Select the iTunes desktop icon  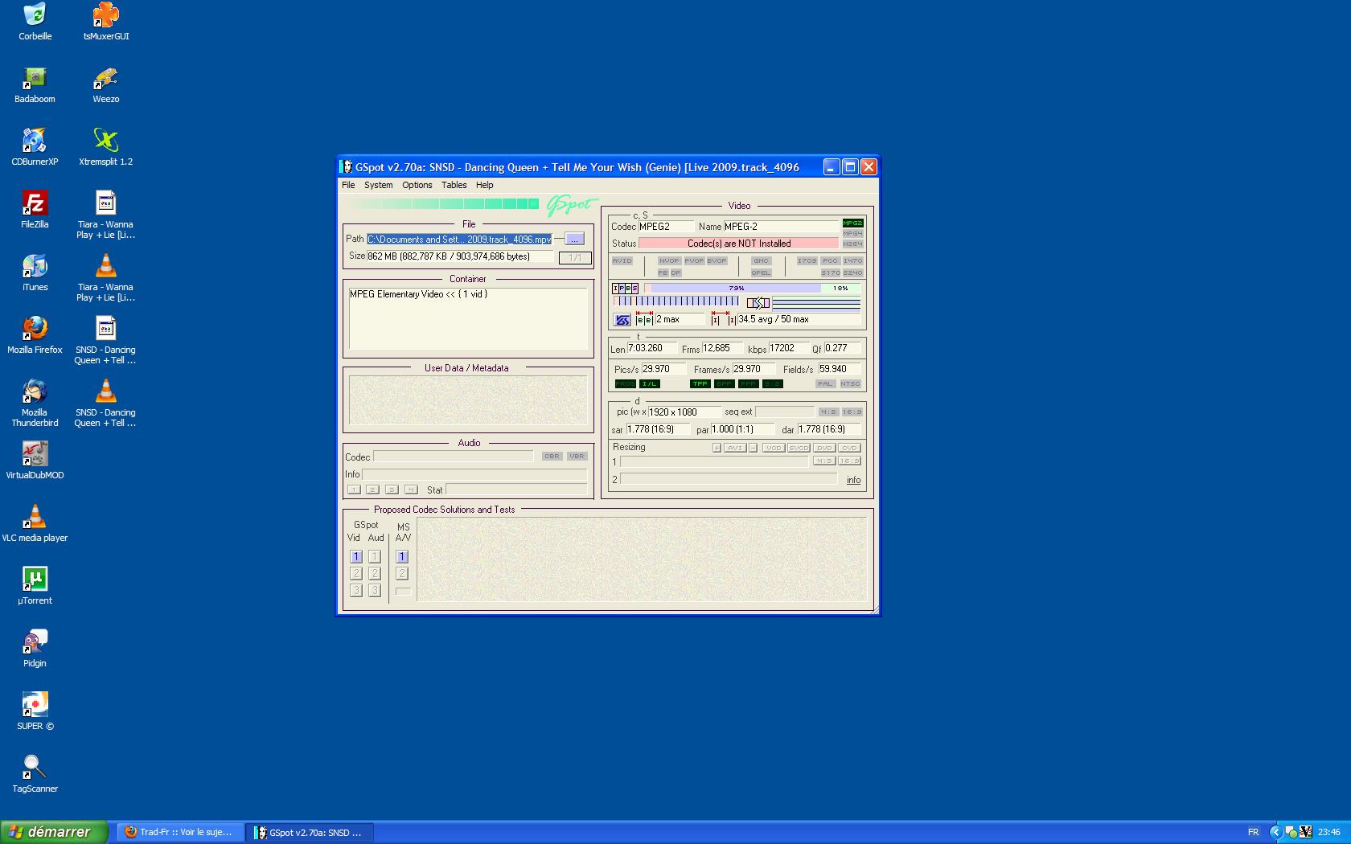(x=35, y=265)
